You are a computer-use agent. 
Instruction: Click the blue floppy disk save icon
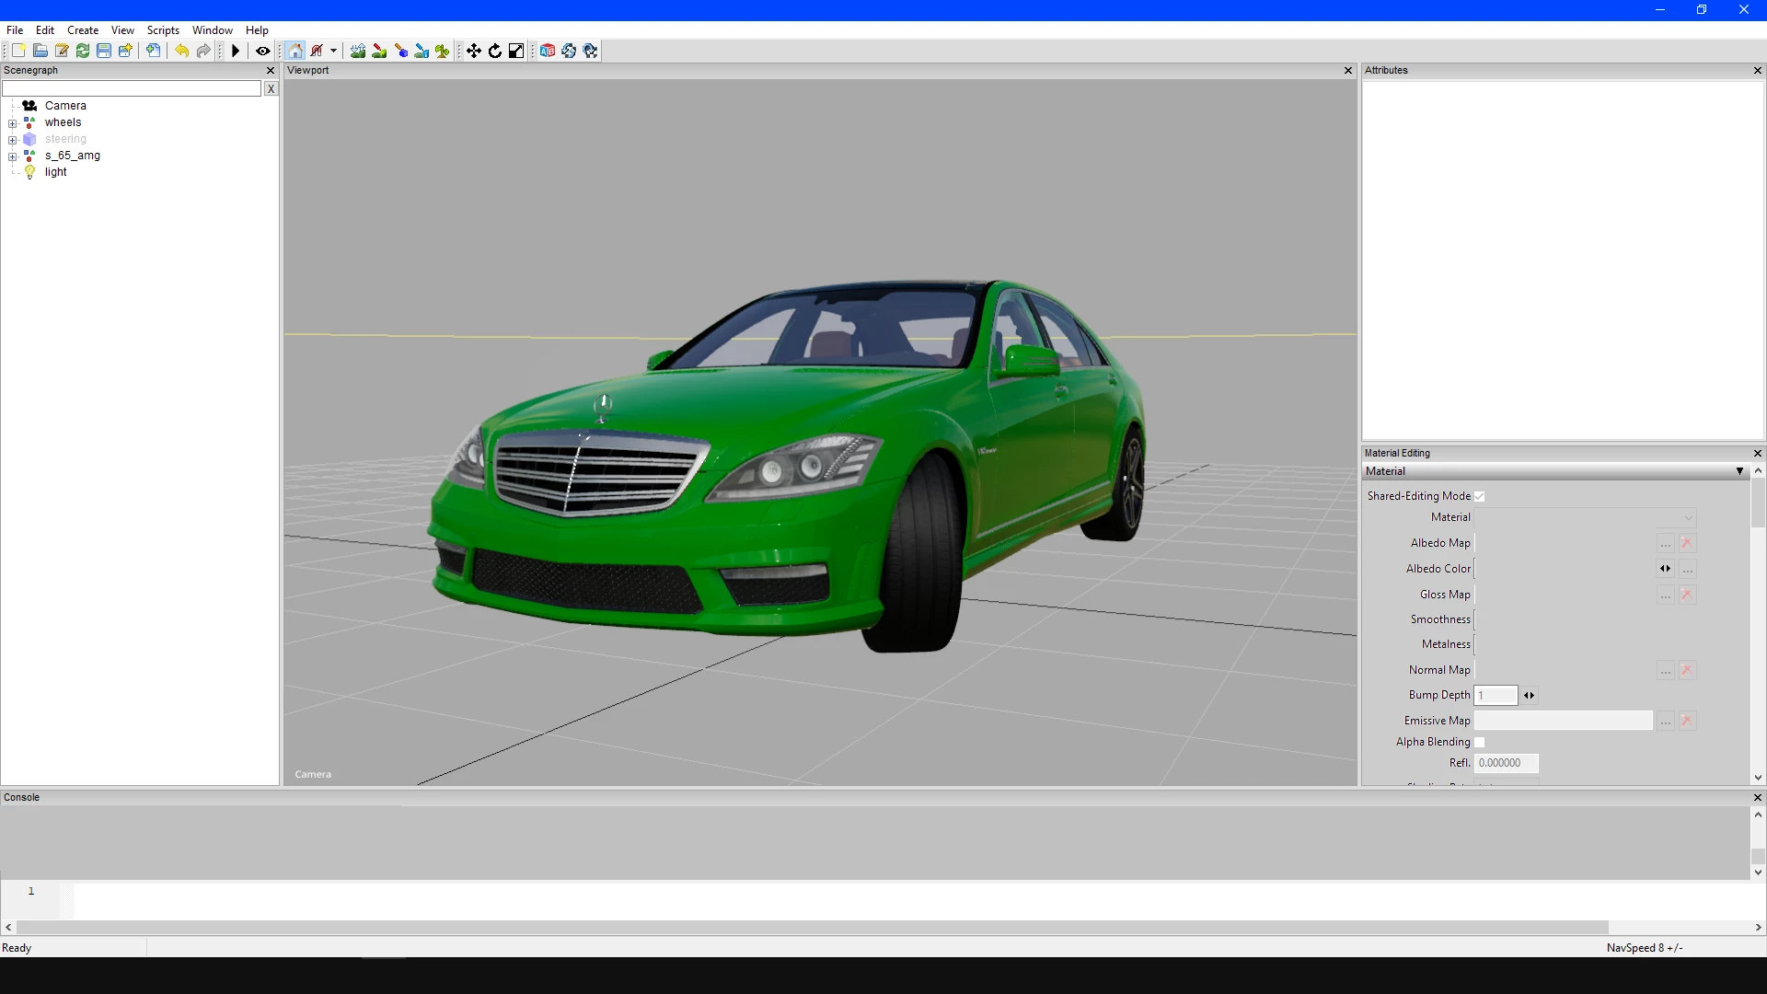104,52
